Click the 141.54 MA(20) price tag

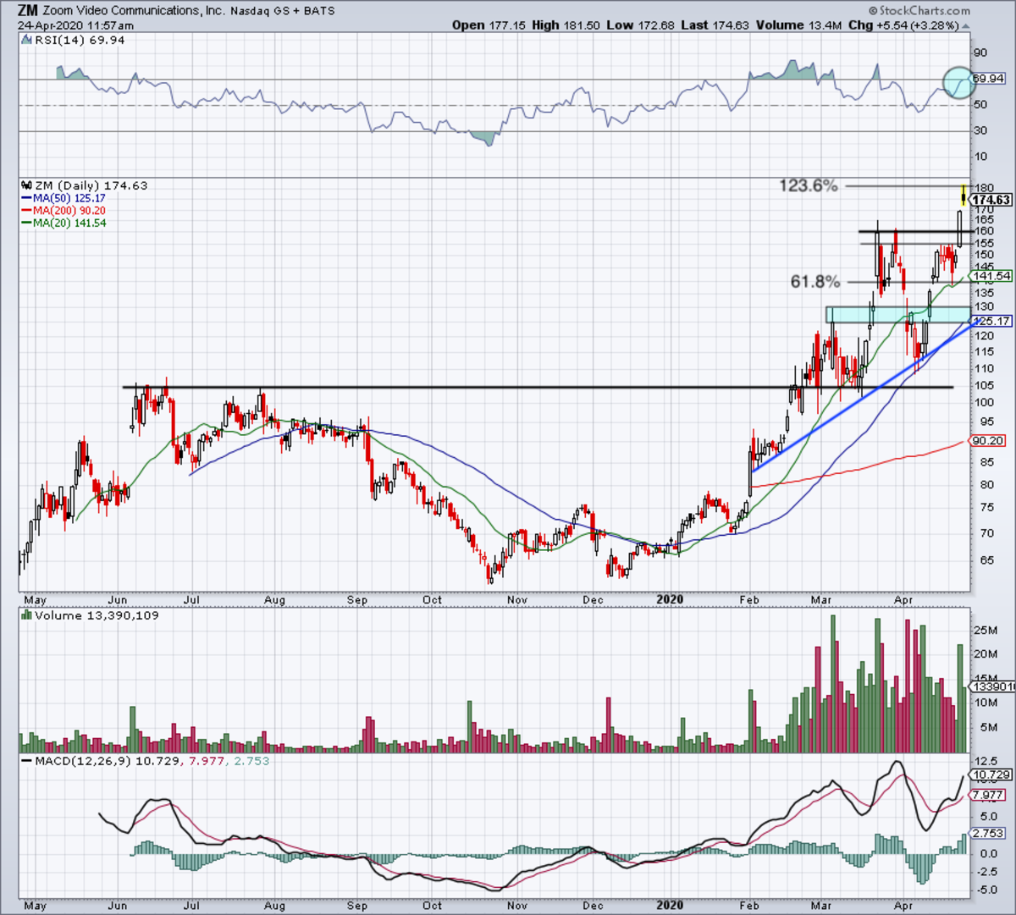pyautogui.click(x=991, y=276)
